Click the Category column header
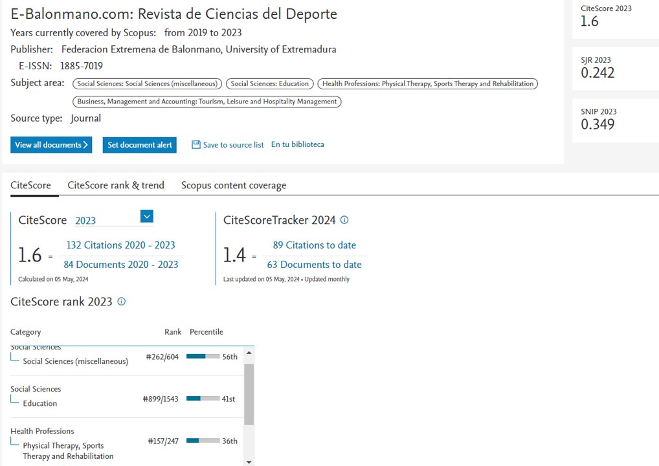659x466 pixels. click(26, 332)
